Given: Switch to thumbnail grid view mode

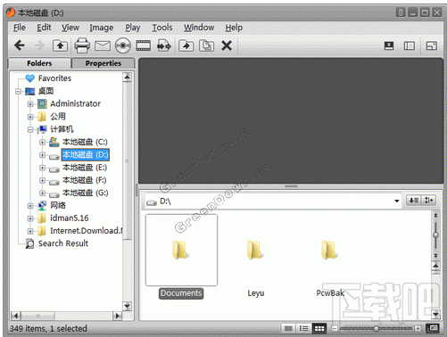Looking at the screenshot, I should tap(319, 328).
